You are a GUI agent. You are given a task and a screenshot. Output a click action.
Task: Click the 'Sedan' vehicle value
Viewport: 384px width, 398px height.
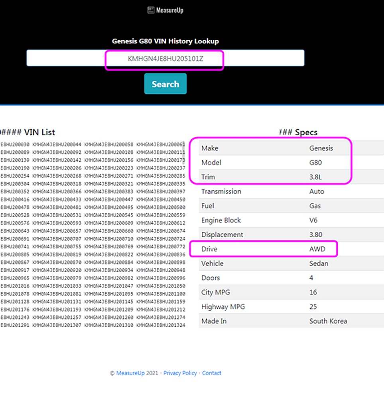coord(319,263)
